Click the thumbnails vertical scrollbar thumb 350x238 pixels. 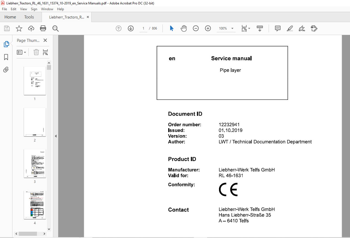pyautogui.click(x=49, y=68)
